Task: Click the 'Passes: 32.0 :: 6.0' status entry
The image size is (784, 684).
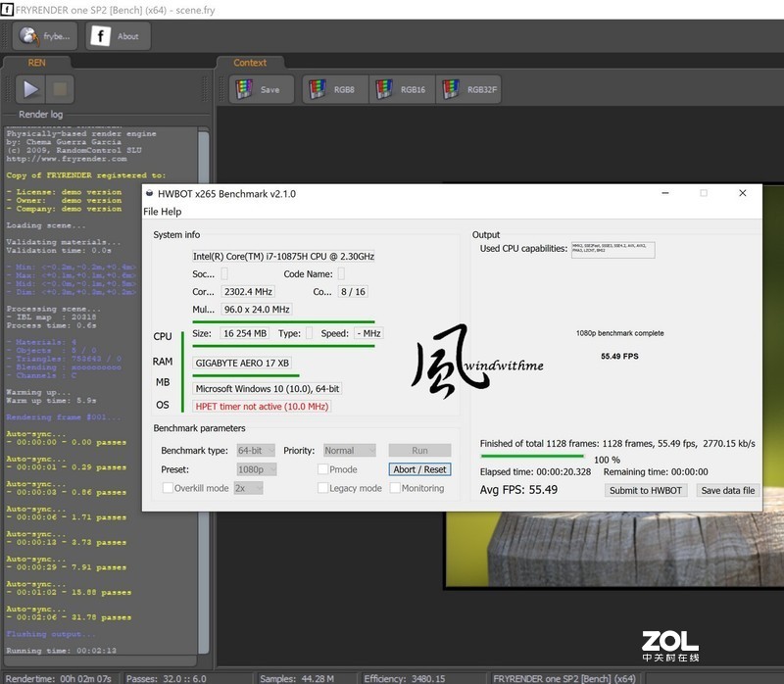Action: 166,678
